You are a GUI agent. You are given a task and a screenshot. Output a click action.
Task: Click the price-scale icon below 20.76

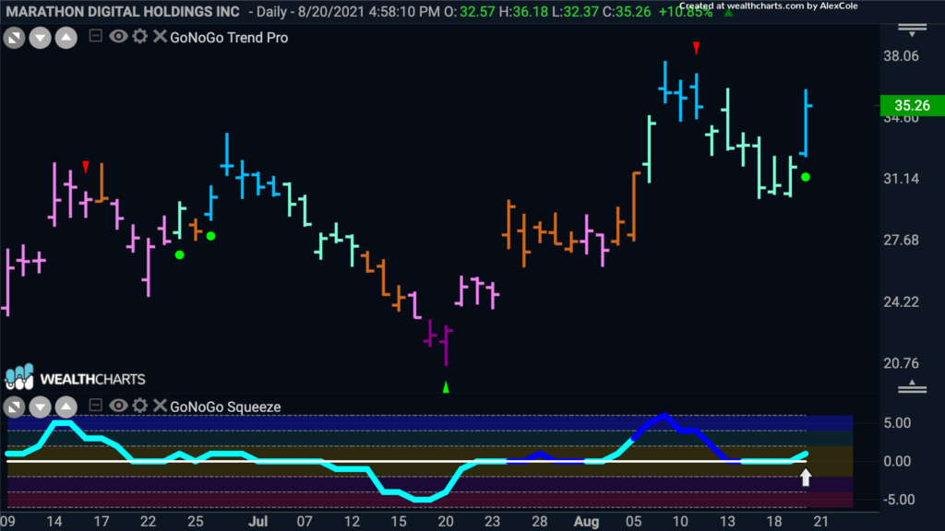(913, 387)
